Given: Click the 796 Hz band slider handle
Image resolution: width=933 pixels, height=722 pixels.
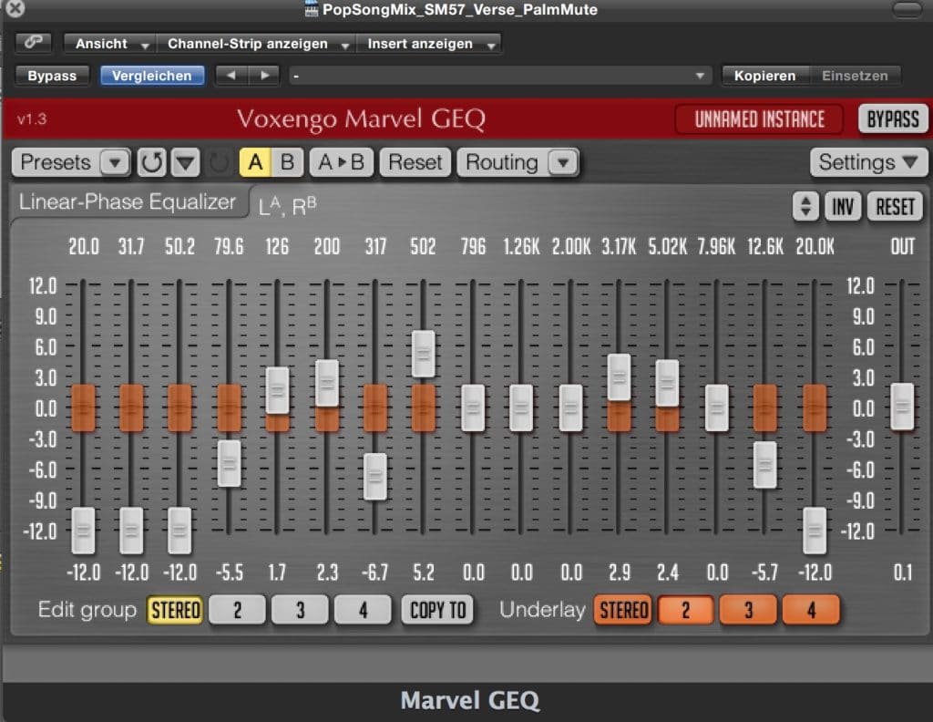Looking at the screenshot, I should click(x=473, y=407).
